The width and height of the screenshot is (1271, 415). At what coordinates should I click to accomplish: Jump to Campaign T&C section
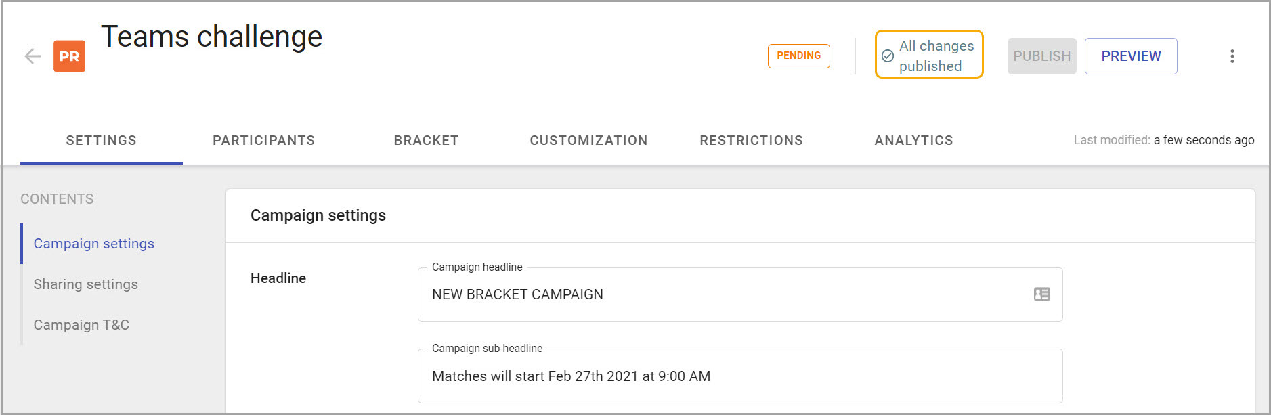(81, 325)
